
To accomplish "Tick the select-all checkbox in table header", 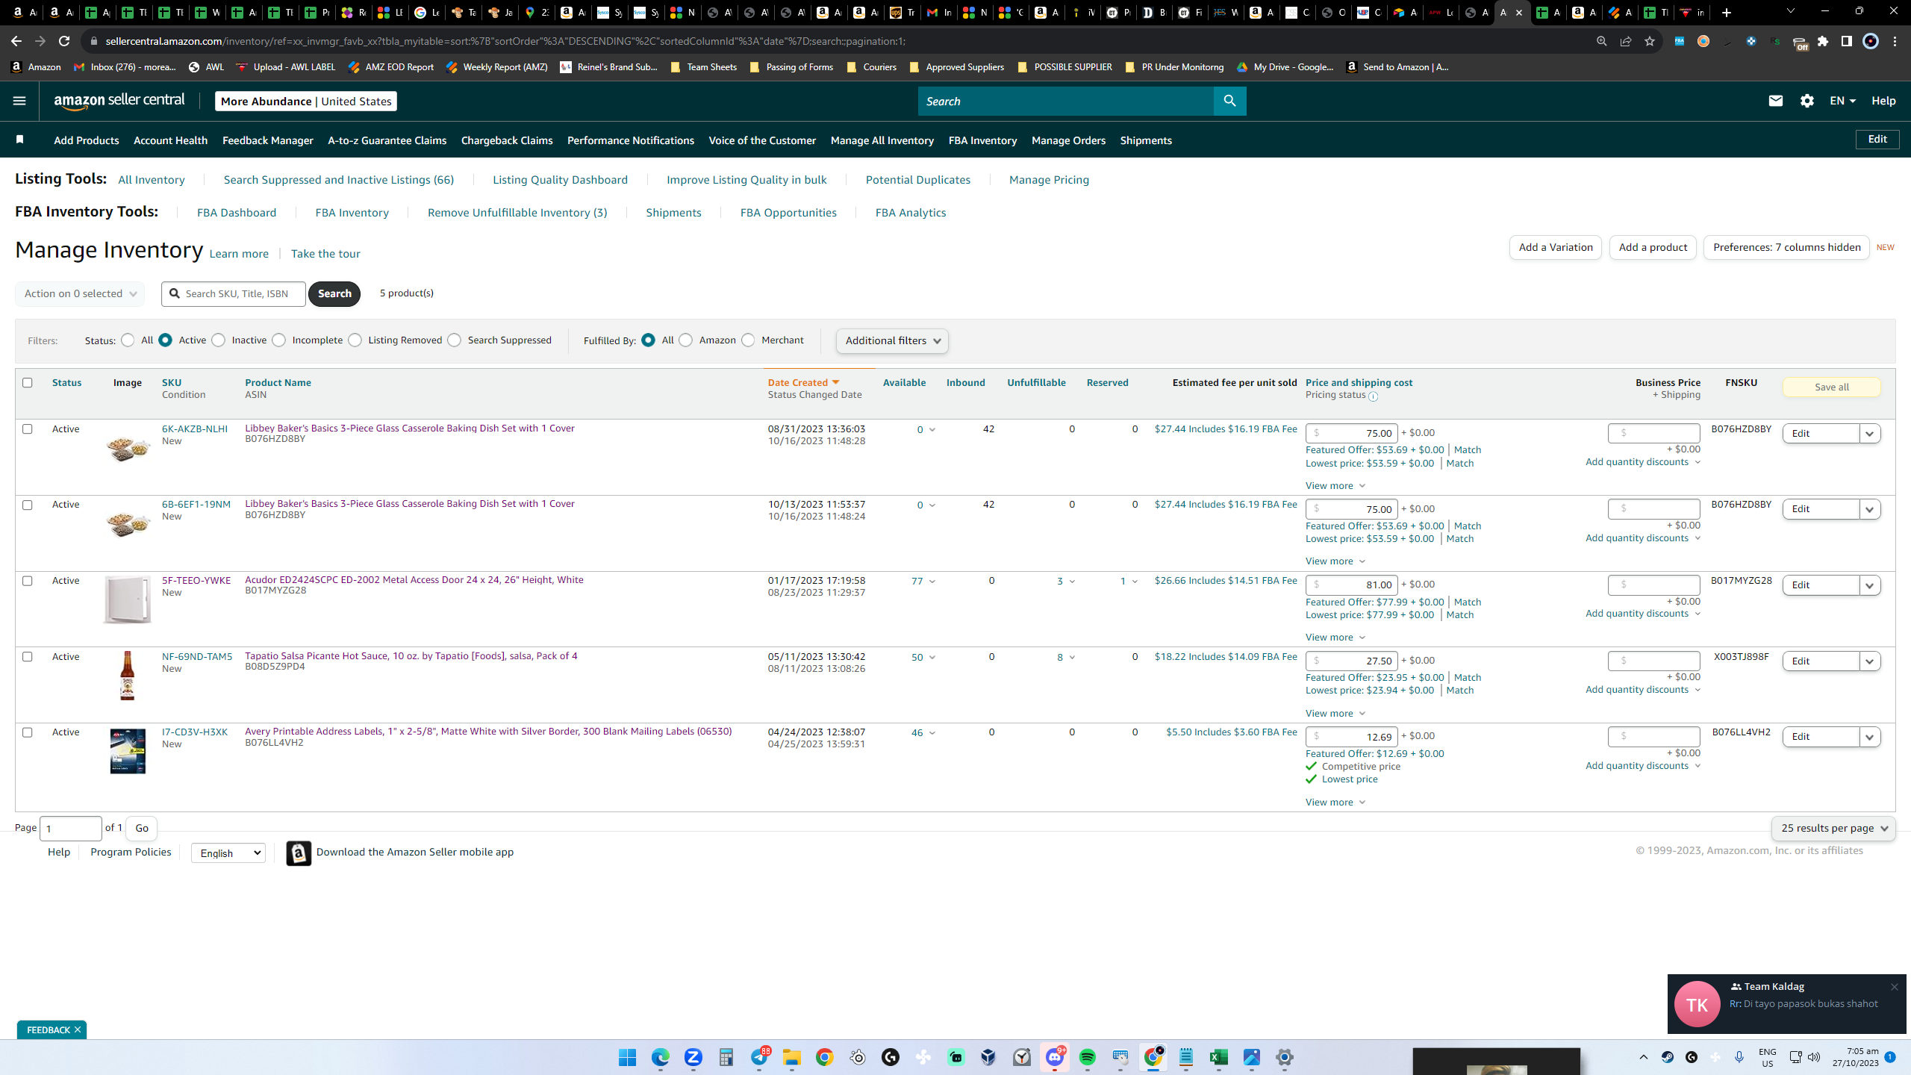I will click(x=28, y=383).
